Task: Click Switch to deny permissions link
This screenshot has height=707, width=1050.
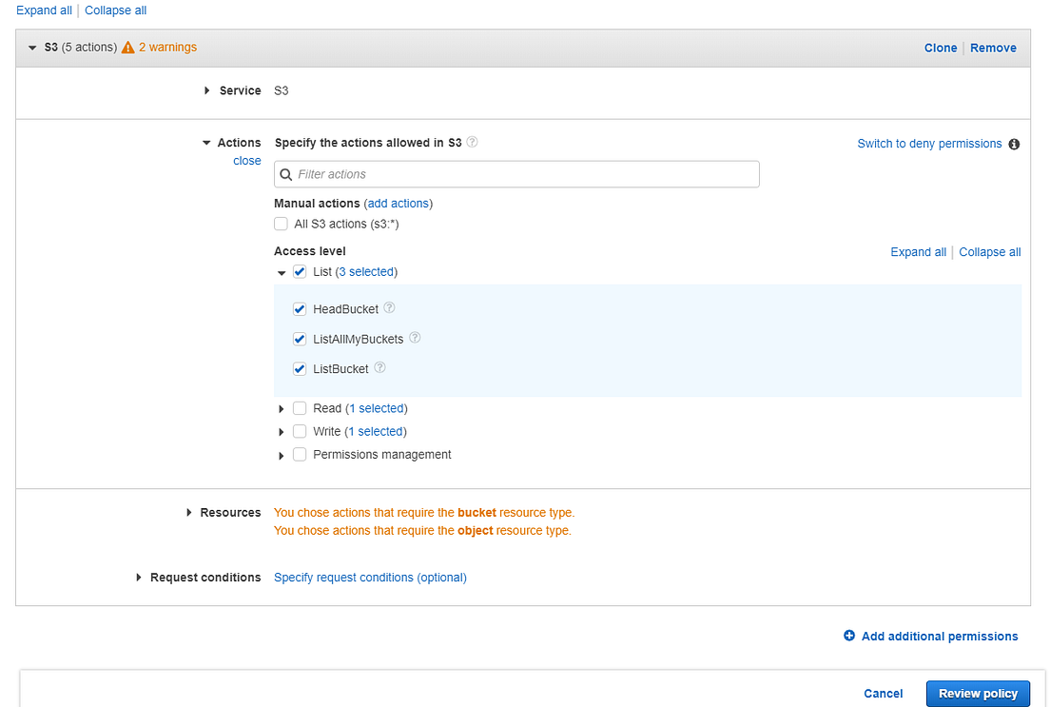Action: coord(929,144)
